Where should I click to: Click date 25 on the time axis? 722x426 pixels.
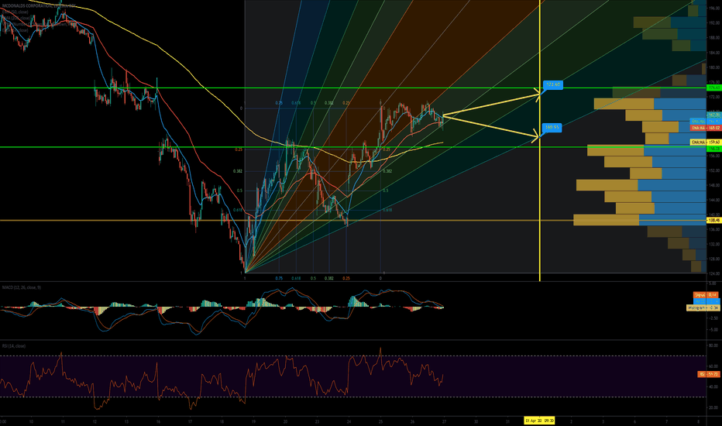coord(380,421)
